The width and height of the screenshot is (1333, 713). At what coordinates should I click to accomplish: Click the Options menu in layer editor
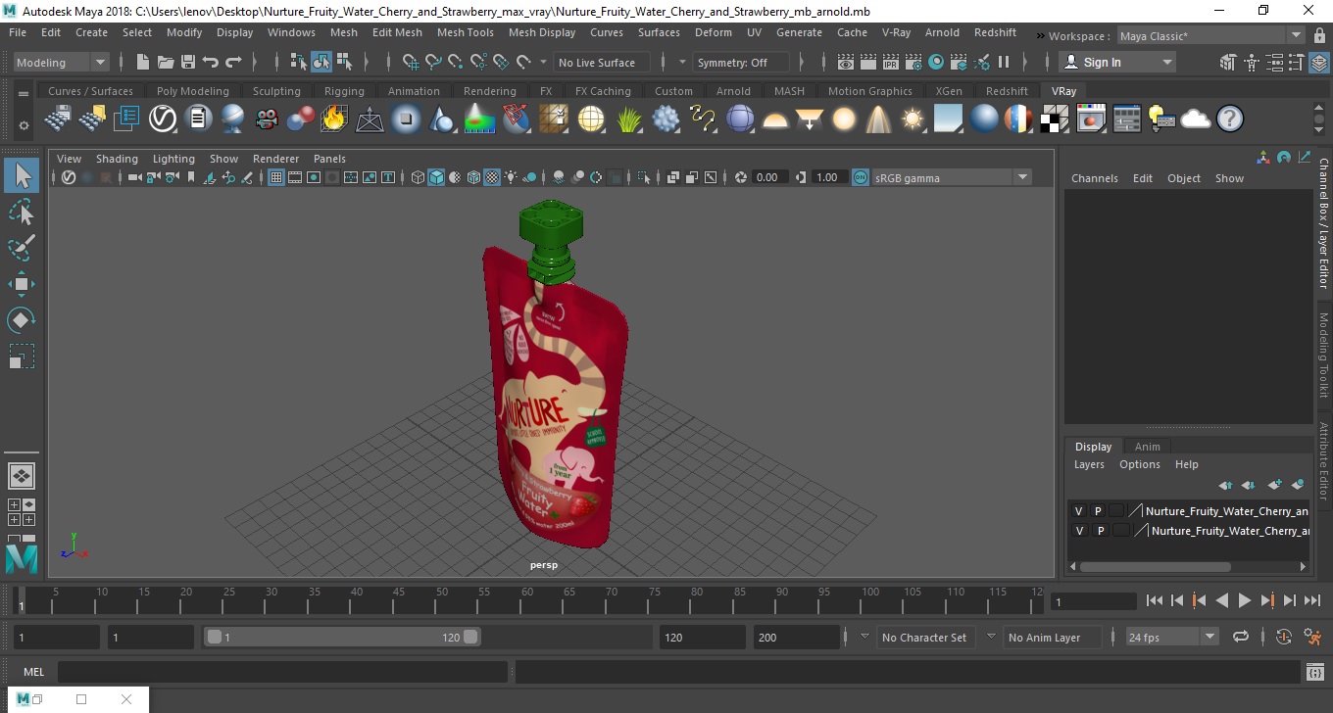pyautogui.click(x=1140, y=464)
